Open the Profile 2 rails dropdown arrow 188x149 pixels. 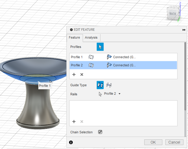pos(119,94)
